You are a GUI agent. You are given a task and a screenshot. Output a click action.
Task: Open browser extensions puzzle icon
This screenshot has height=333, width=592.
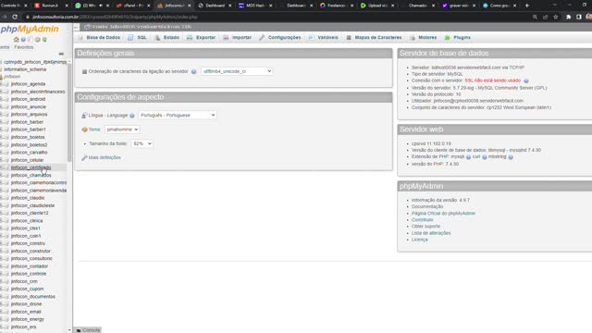[x=568, y=17]
